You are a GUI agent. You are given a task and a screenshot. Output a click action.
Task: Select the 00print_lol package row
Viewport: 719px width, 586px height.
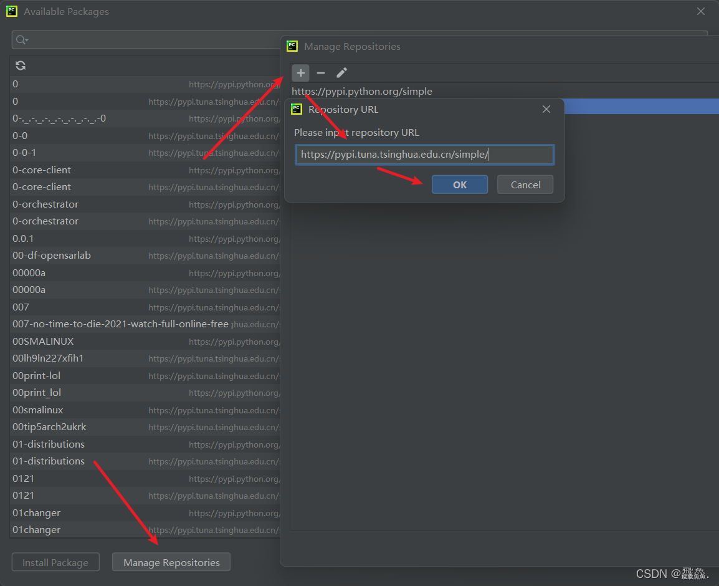[145, 393]
